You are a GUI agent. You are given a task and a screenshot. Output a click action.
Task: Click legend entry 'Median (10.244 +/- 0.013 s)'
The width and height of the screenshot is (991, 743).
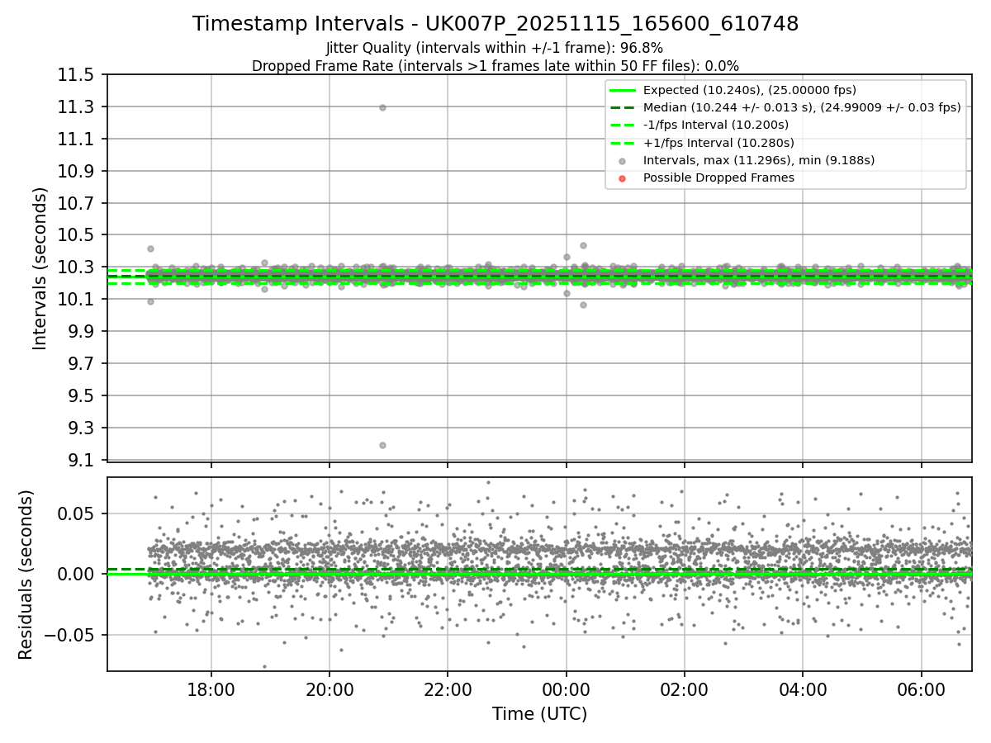(x=802, y=107)
